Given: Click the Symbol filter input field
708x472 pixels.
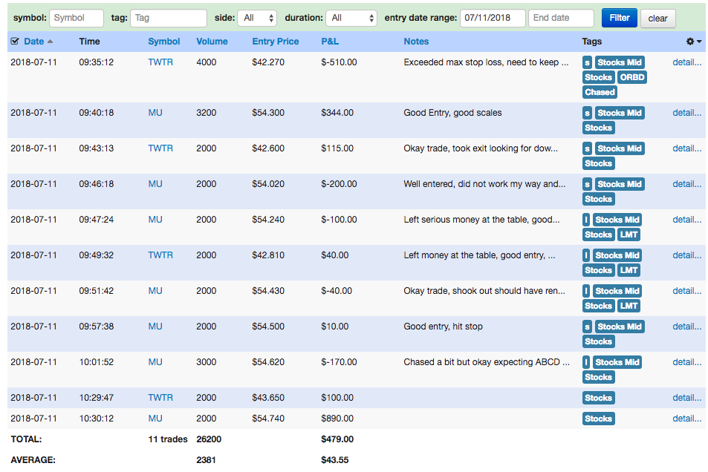Looking at the screenshot, I should (x=77, y=18).
